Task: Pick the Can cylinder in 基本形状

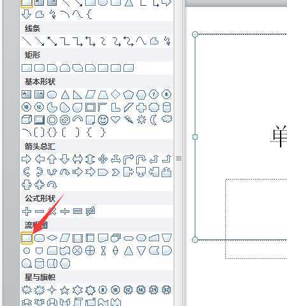Action: [167, 107]
